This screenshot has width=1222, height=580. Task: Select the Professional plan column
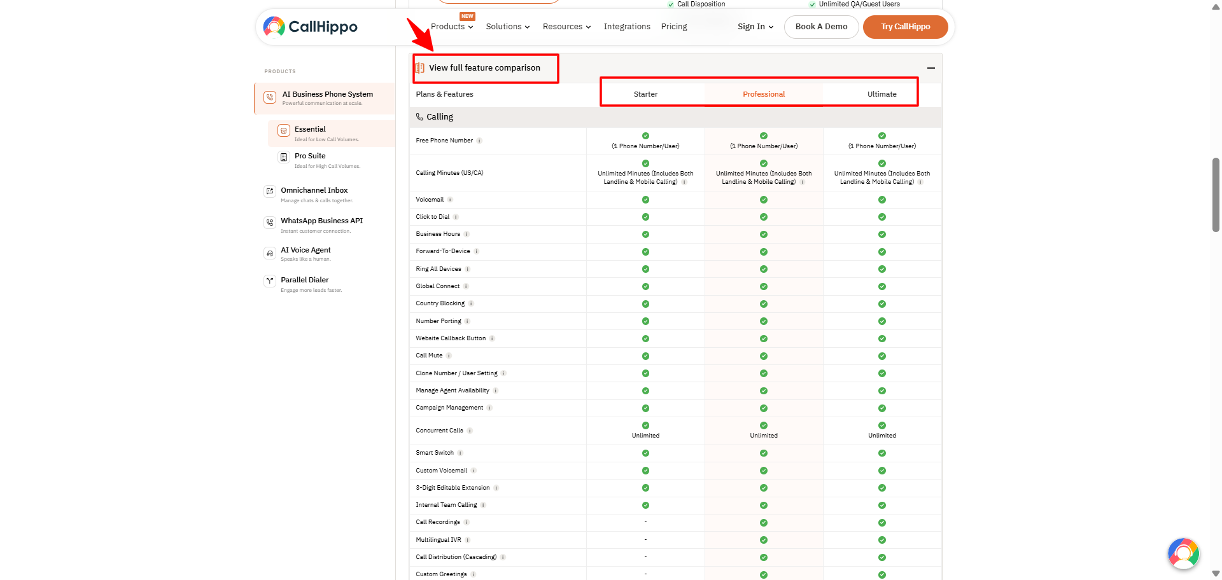(x=764, y=94)
